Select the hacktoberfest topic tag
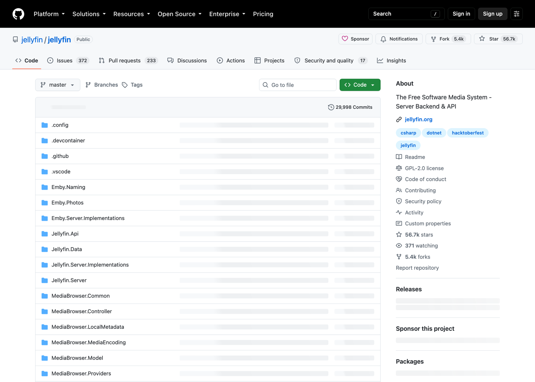Screen dimensions: 535x382 tap(468, 133)
